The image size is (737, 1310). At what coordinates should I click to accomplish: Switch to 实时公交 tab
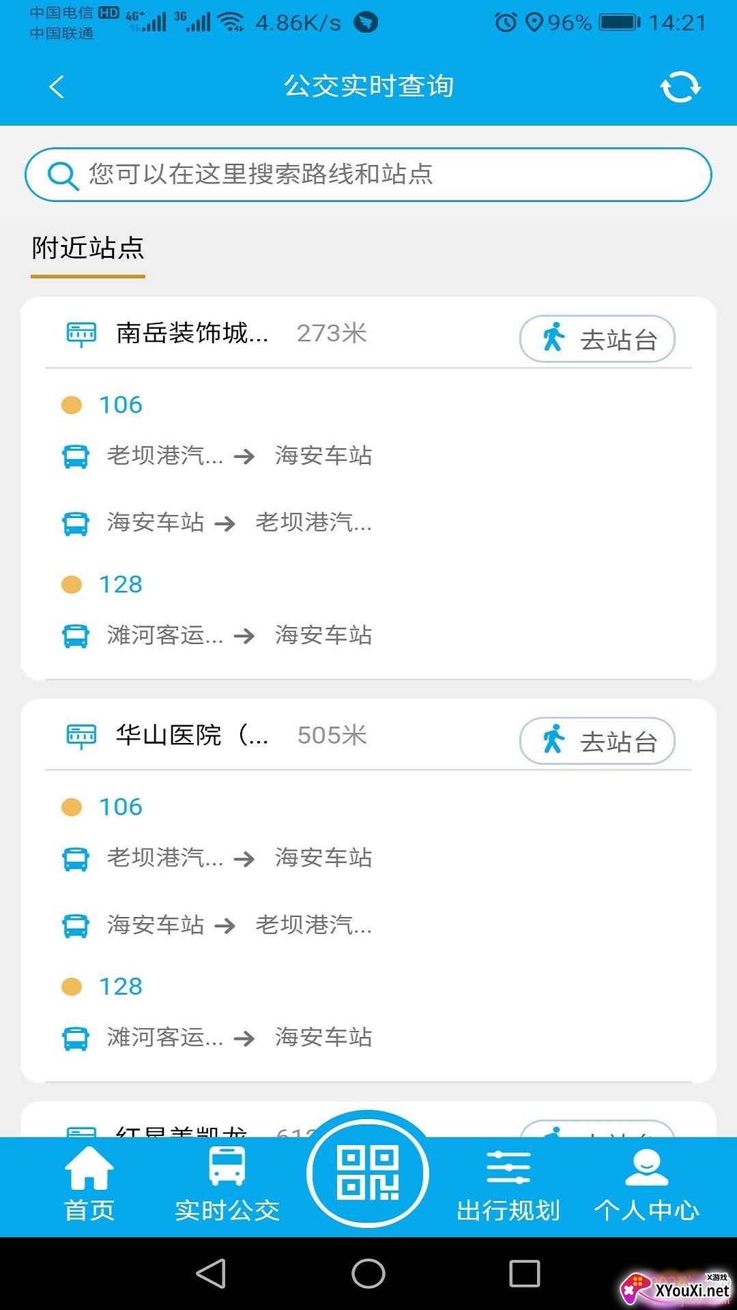pyautogui.click(x=227, y=1184)
